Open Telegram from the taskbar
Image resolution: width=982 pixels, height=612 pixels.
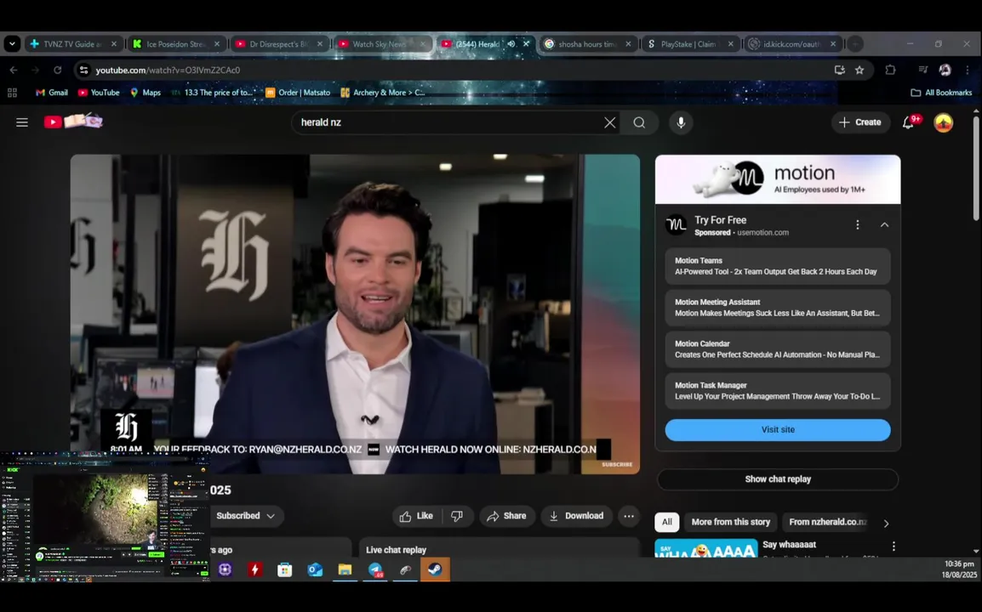376,569
